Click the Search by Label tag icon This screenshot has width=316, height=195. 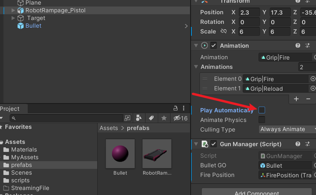click(151, 118)
